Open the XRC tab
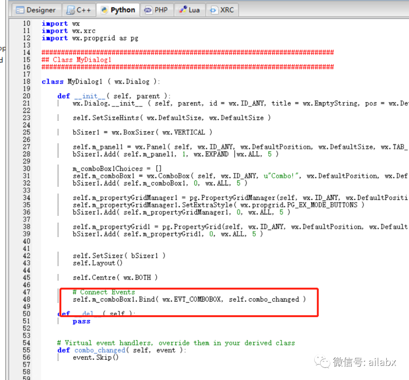The height and width of the screenshot is (380, 409). point(222,10)
